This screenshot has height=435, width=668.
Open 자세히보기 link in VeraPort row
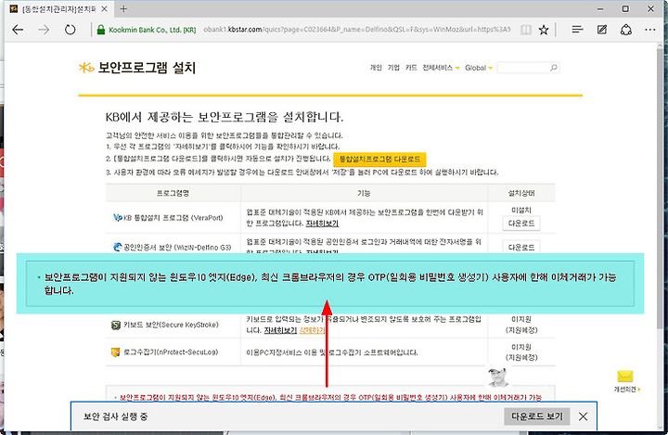pos(322,224)
